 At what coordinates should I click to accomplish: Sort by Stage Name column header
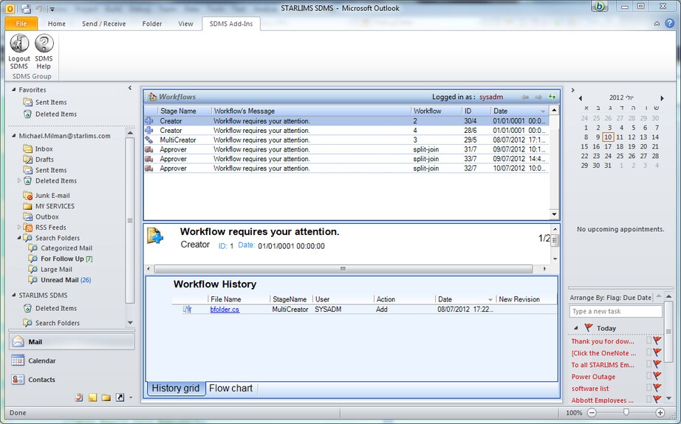point(185,111)
